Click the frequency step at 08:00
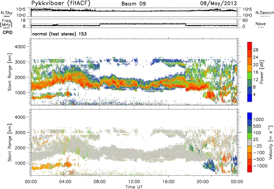The height and width of the screenshot is (189, 274). (100, 25)
